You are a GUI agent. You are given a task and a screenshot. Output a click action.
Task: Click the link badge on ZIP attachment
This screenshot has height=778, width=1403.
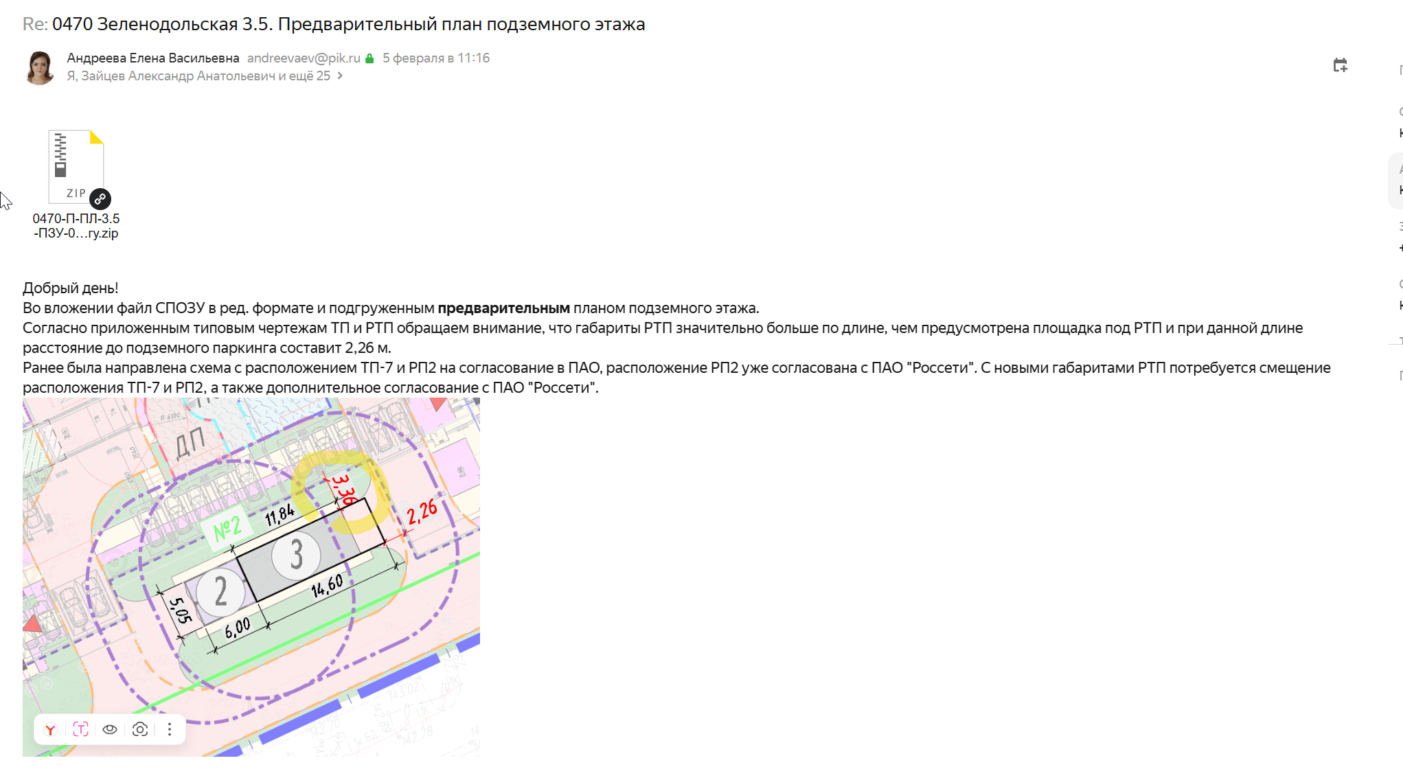(100, 199)
